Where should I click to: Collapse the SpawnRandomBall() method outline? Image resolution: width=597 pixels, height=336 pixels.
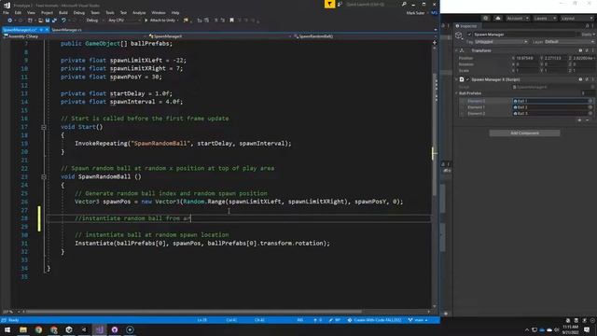point(44,176)
